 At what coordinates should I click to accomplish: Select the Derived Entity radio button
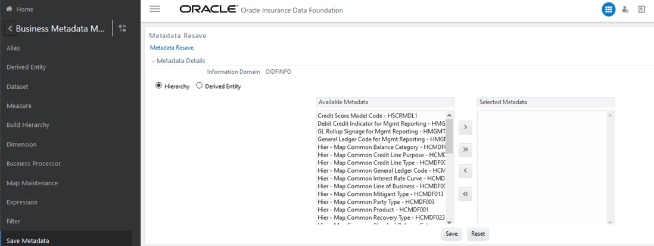click(x=199, y=86)
